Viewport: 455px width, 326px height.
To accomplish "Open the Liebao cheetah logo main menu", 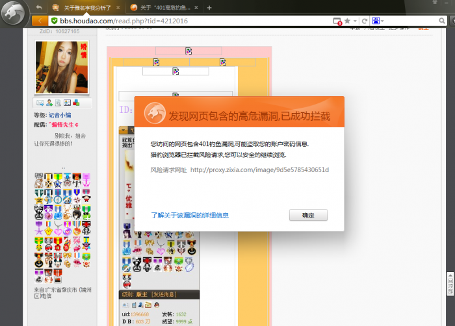I will pos(13,13).
